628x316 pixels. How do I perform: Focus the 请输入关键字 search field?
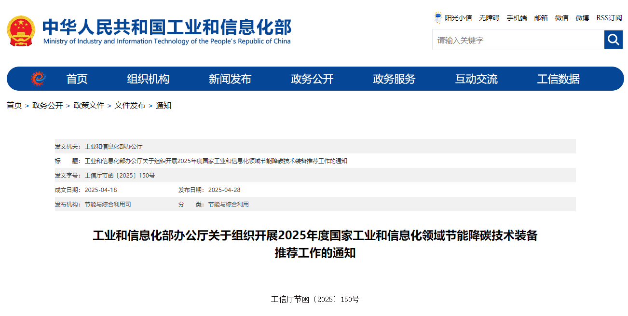tap(518, 40)
